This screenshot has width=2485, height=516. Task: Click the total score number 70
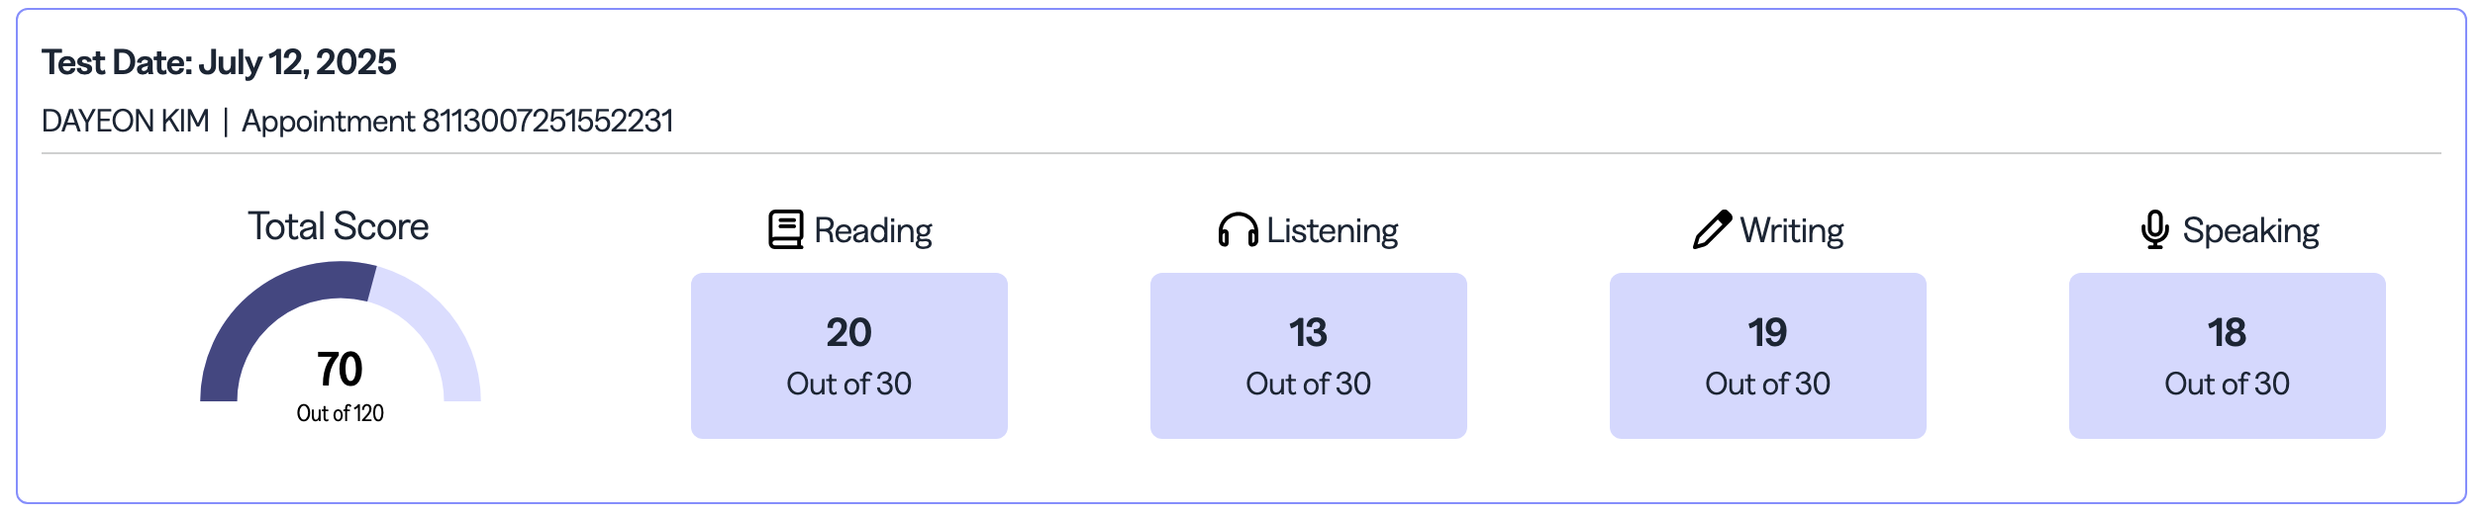[340, 370]
